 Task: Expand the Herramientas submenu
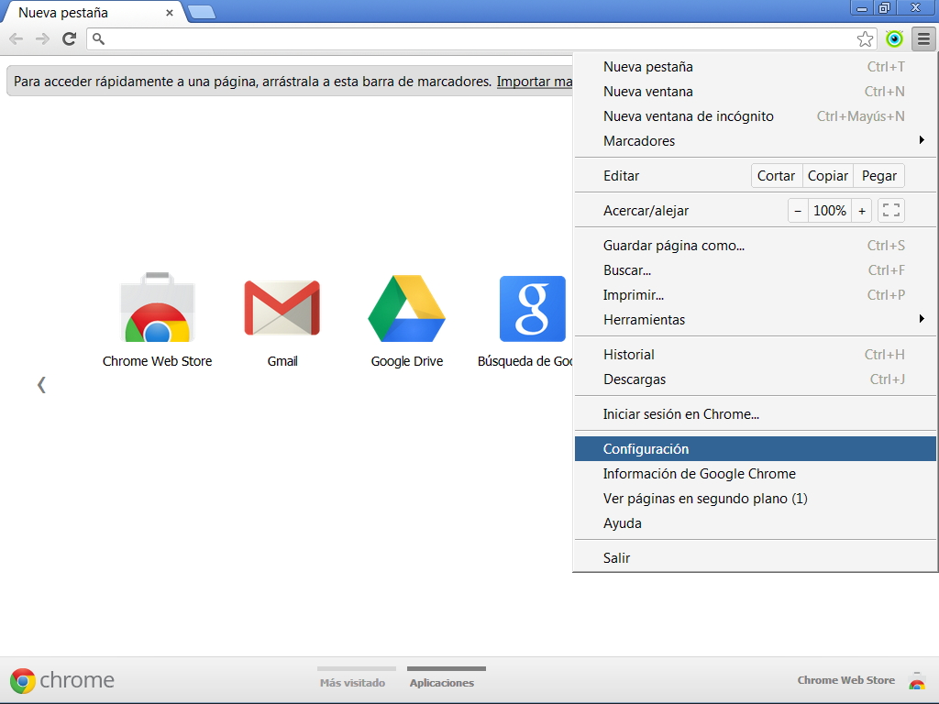tap(756, 320)
